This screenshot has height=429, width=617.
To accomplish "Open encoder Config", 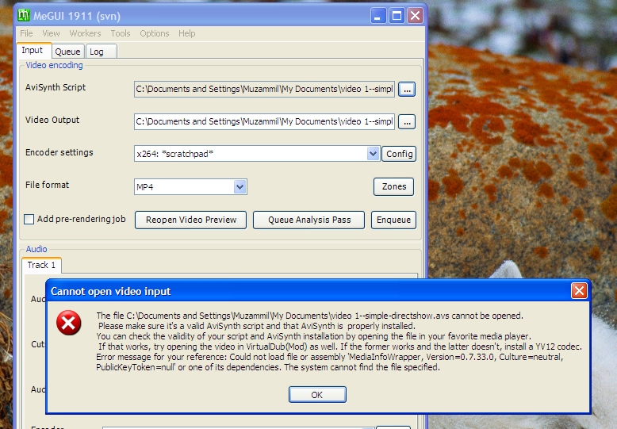I will coord(399,154).
